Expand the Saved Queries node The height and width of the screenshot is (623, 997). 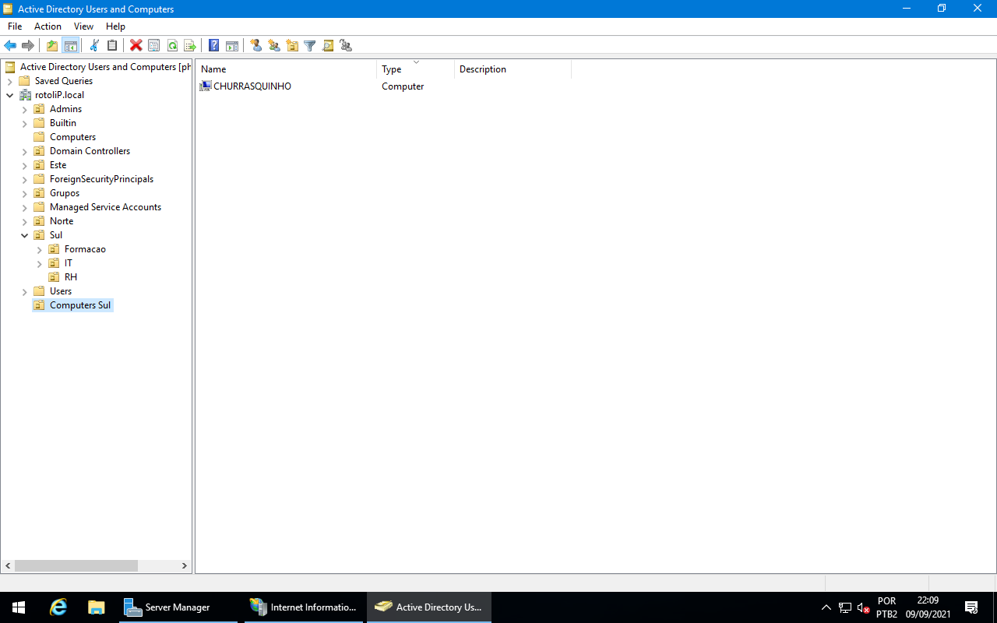pos(9,81)
